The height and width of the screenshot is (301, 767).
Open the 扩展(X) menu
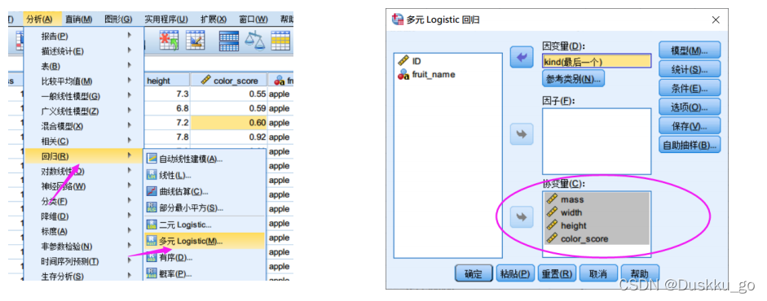pyautogui.click(x=214, y=19)
